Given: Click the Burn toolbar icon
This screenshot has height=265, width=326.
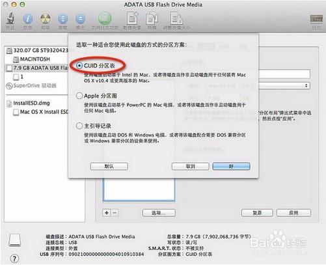Looking at the screenshot, I should click(46, 19).
